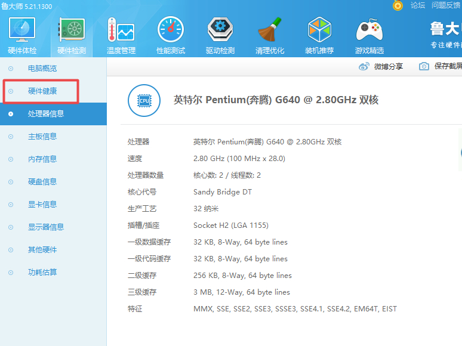Select the 电脑概览 radio bullet

11,69
